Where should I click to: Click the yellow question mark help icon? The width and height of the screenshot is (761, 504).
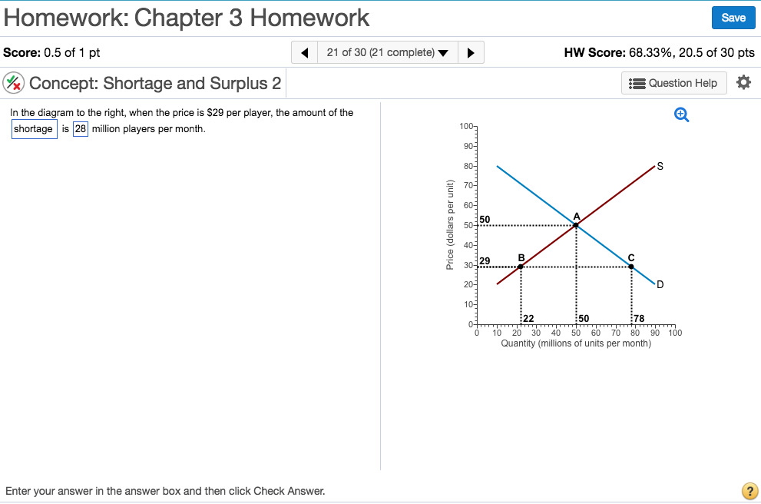tap(749, 490)
